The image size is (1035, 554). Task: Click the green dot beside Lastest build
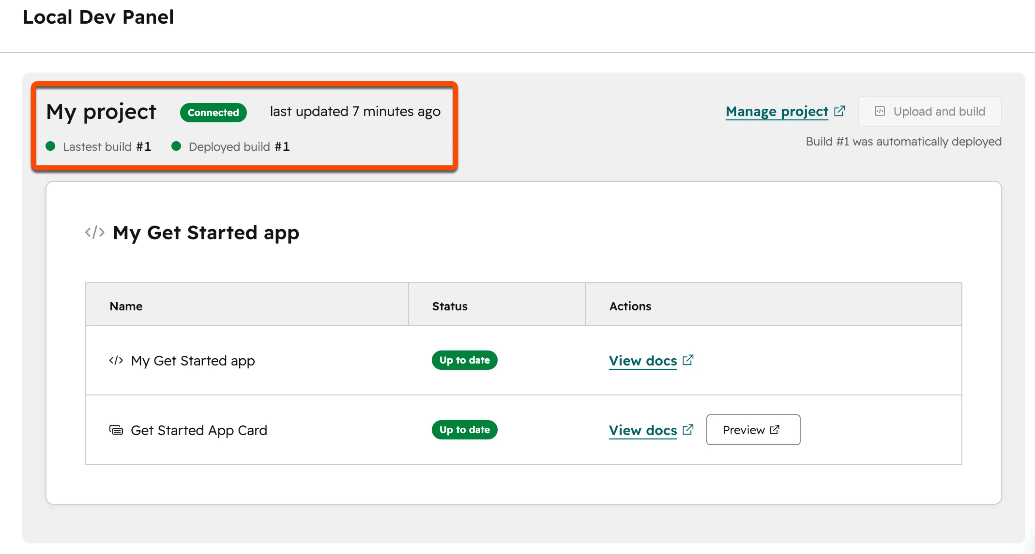click(50, 146)
